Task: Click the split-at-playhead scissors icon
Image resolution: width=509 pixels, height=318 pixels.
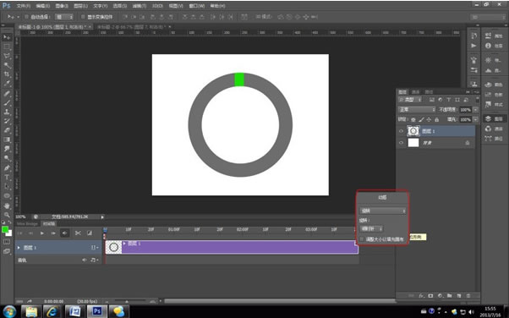Action: 78,233
